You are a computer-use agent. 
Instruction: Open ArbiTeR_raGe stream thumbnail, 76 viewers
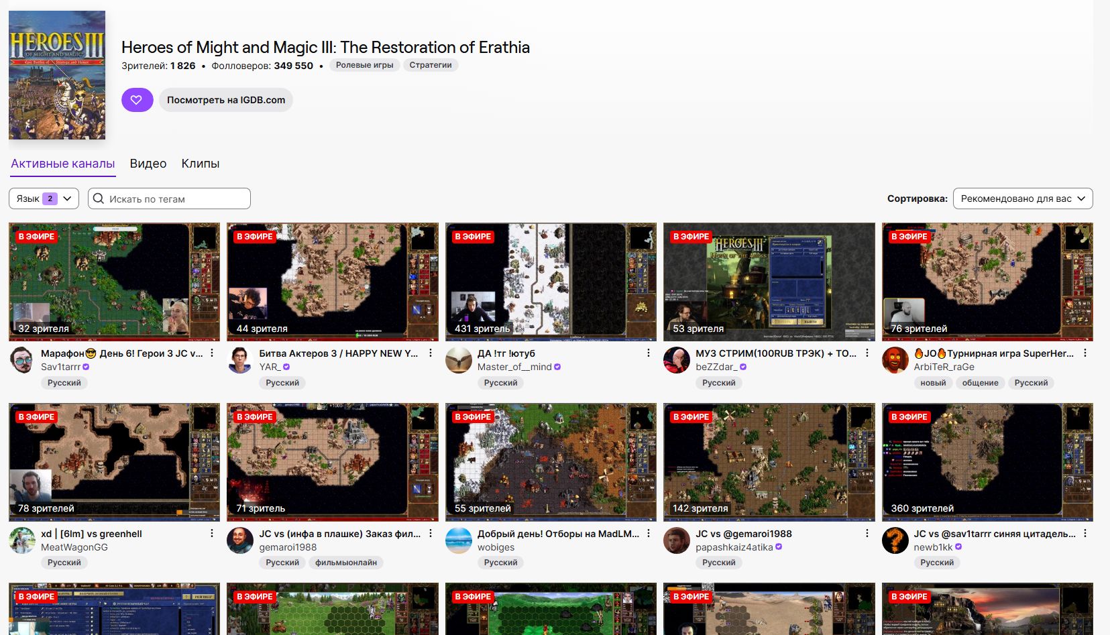[x=987, y=282]
